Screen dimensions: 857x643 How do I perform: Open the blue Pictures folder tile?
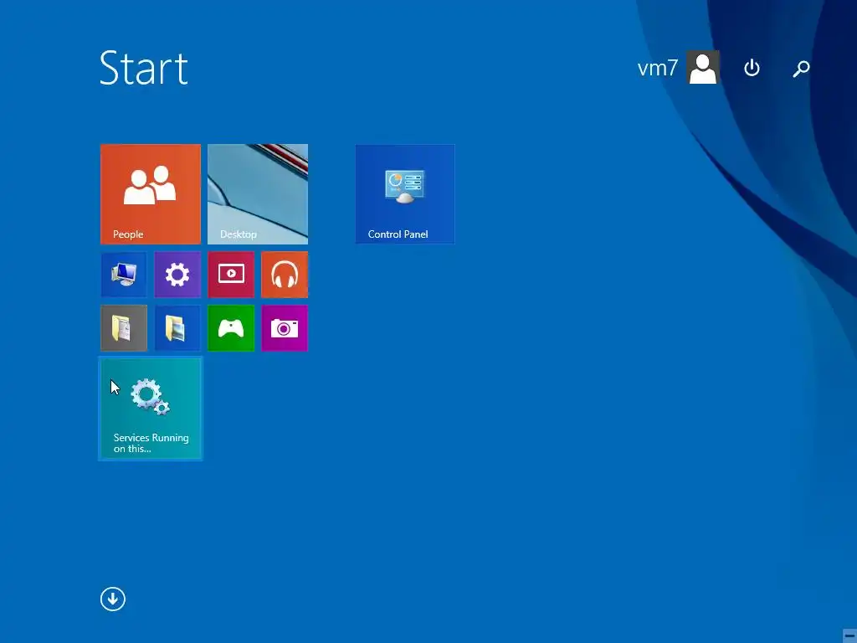click(177, 328)
